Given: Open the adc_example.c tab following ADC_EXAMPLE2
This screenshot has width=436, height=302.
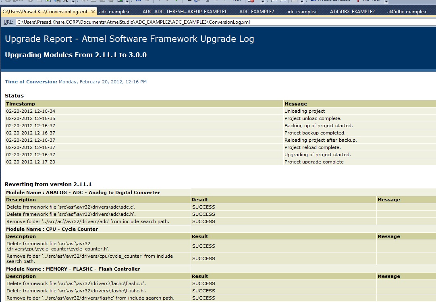Looking at the screenshot, I should [302, 12].
